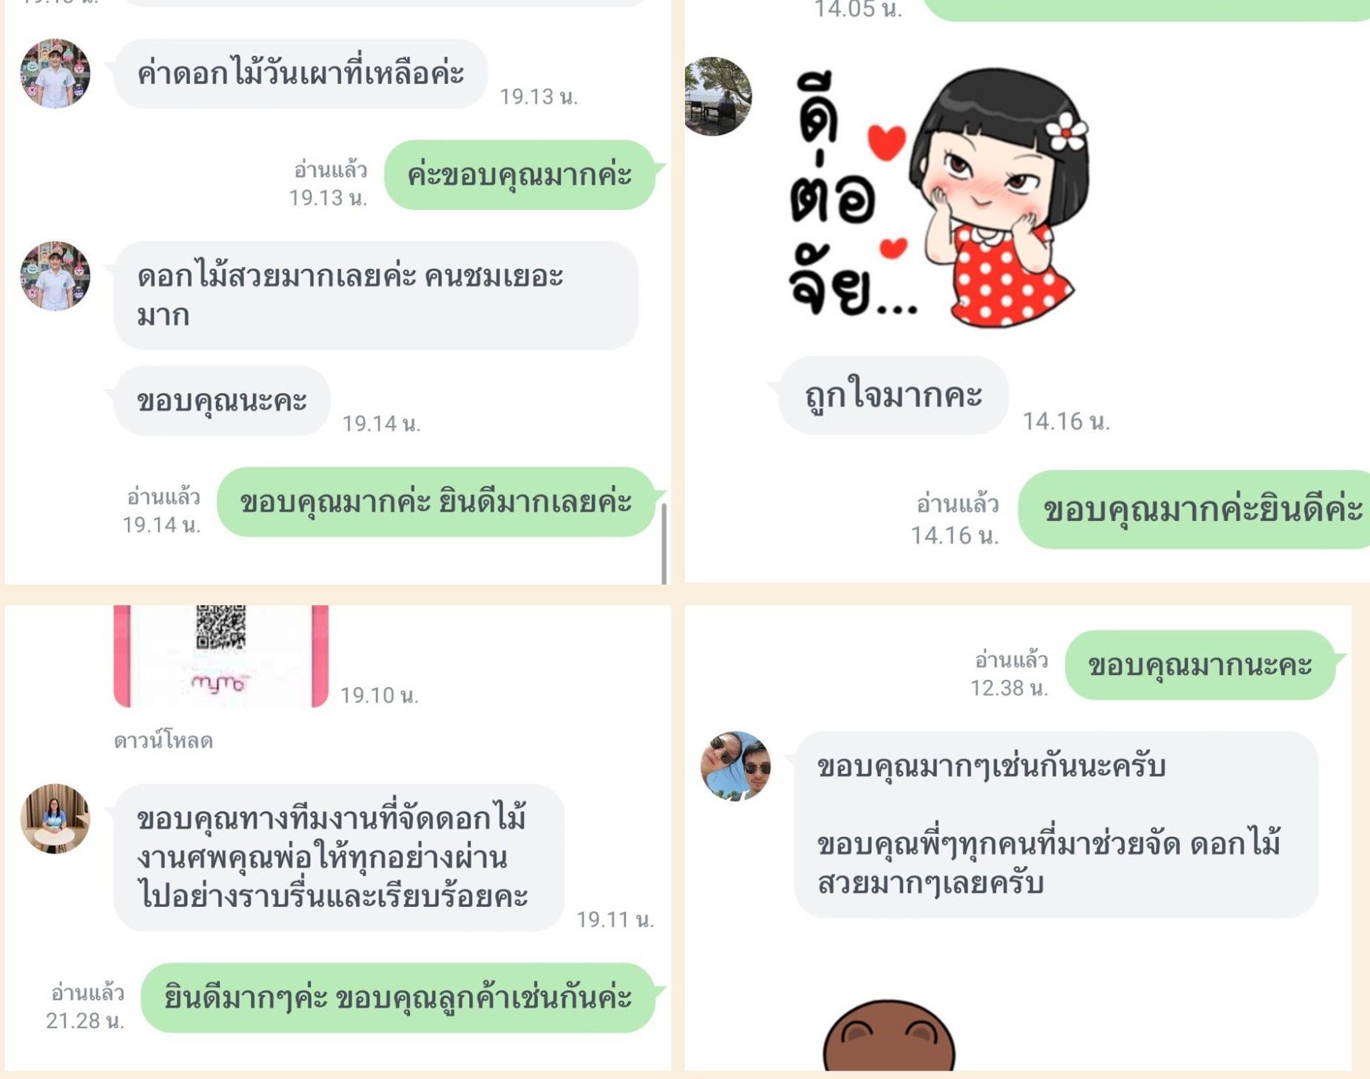Tap the 'ขอบคุณมากนะคะ' green bubble

pos(1200,665)
